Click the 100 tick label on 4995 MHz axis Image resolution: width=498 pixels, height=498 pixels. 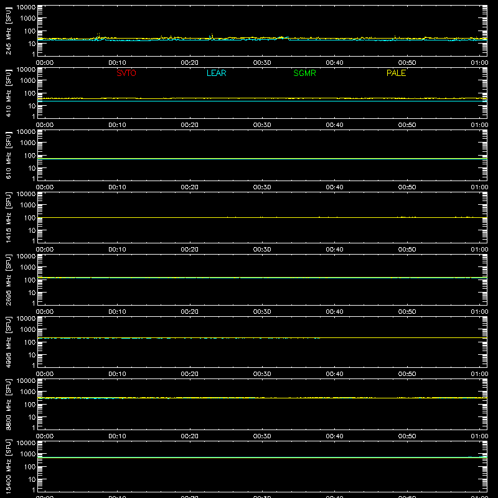30,342
